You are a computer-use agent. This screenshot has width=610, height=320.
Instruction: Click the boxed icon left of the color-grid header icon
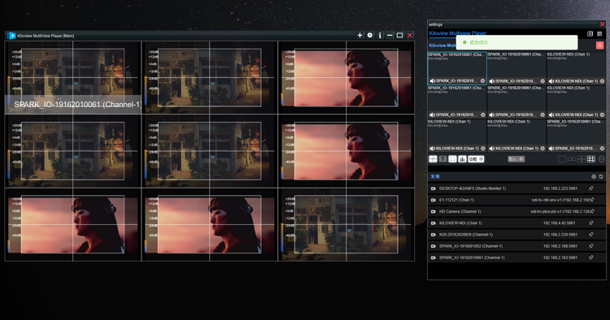(590, 34)
